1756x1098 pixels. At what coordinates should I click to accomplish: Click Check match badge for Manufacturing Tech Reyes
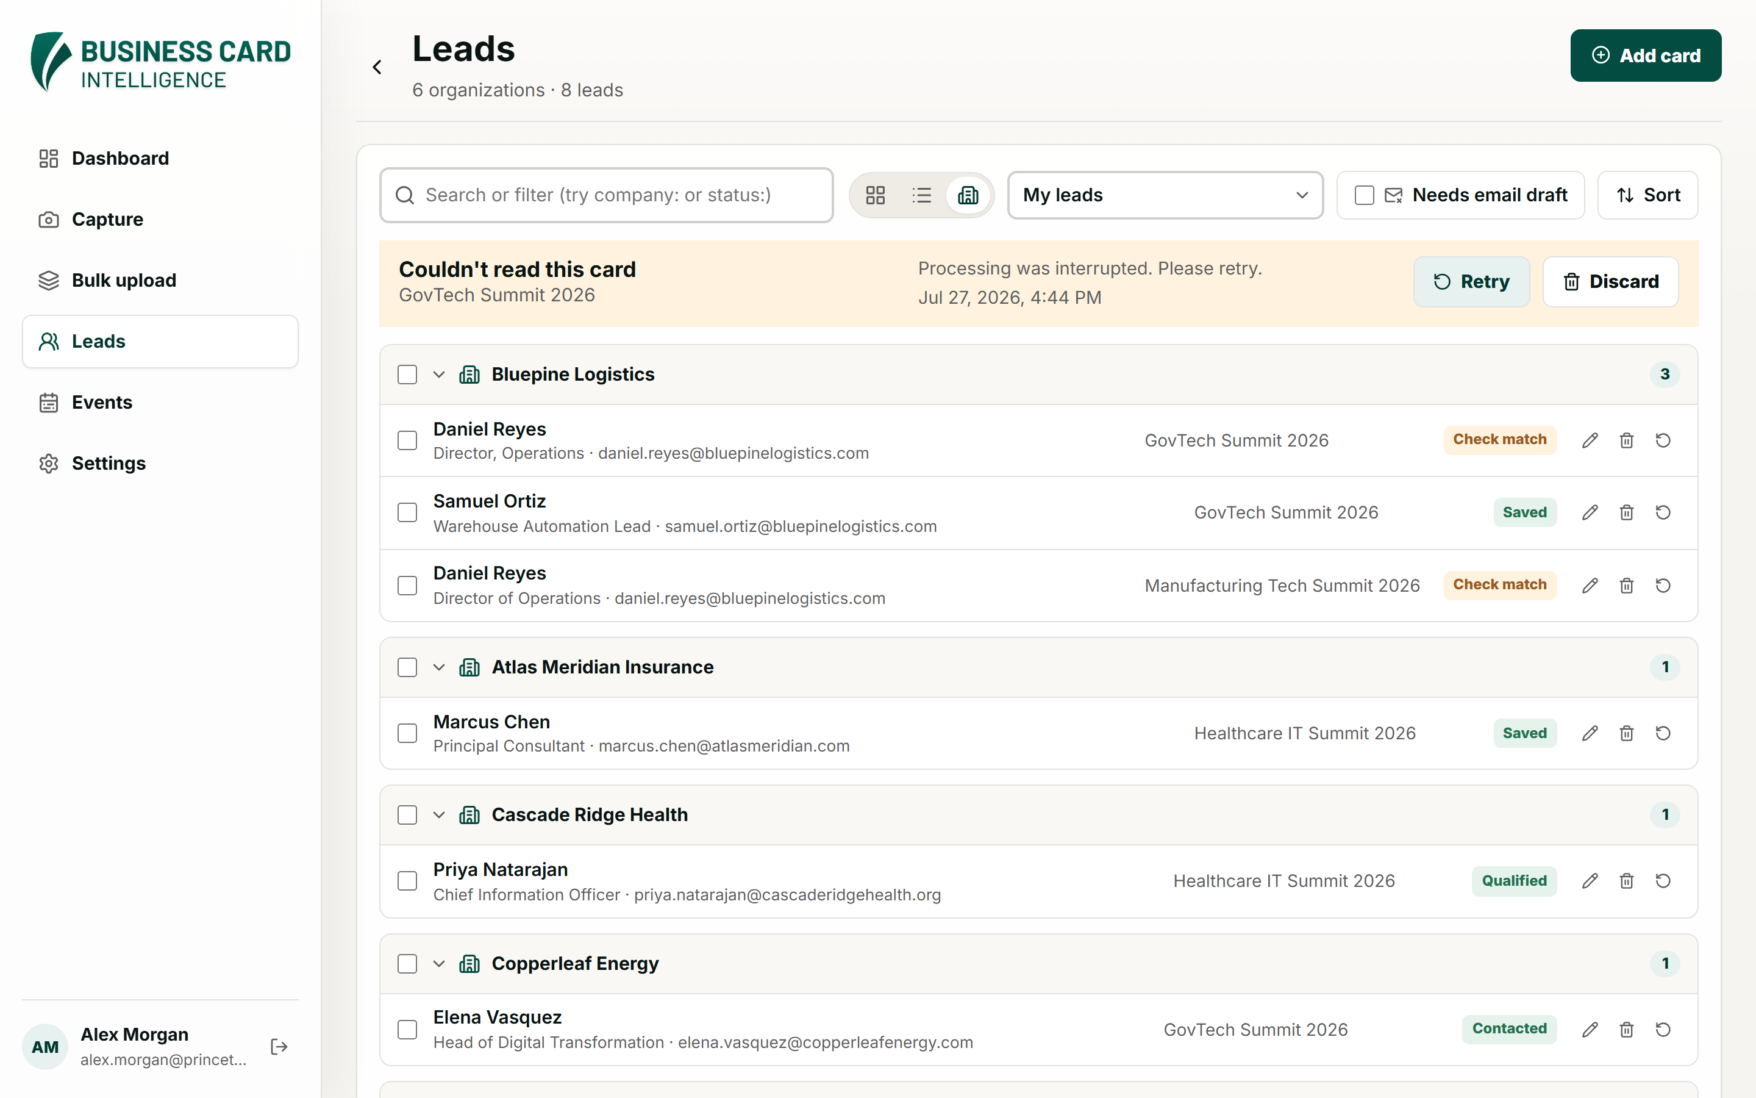click(1500, 586)
